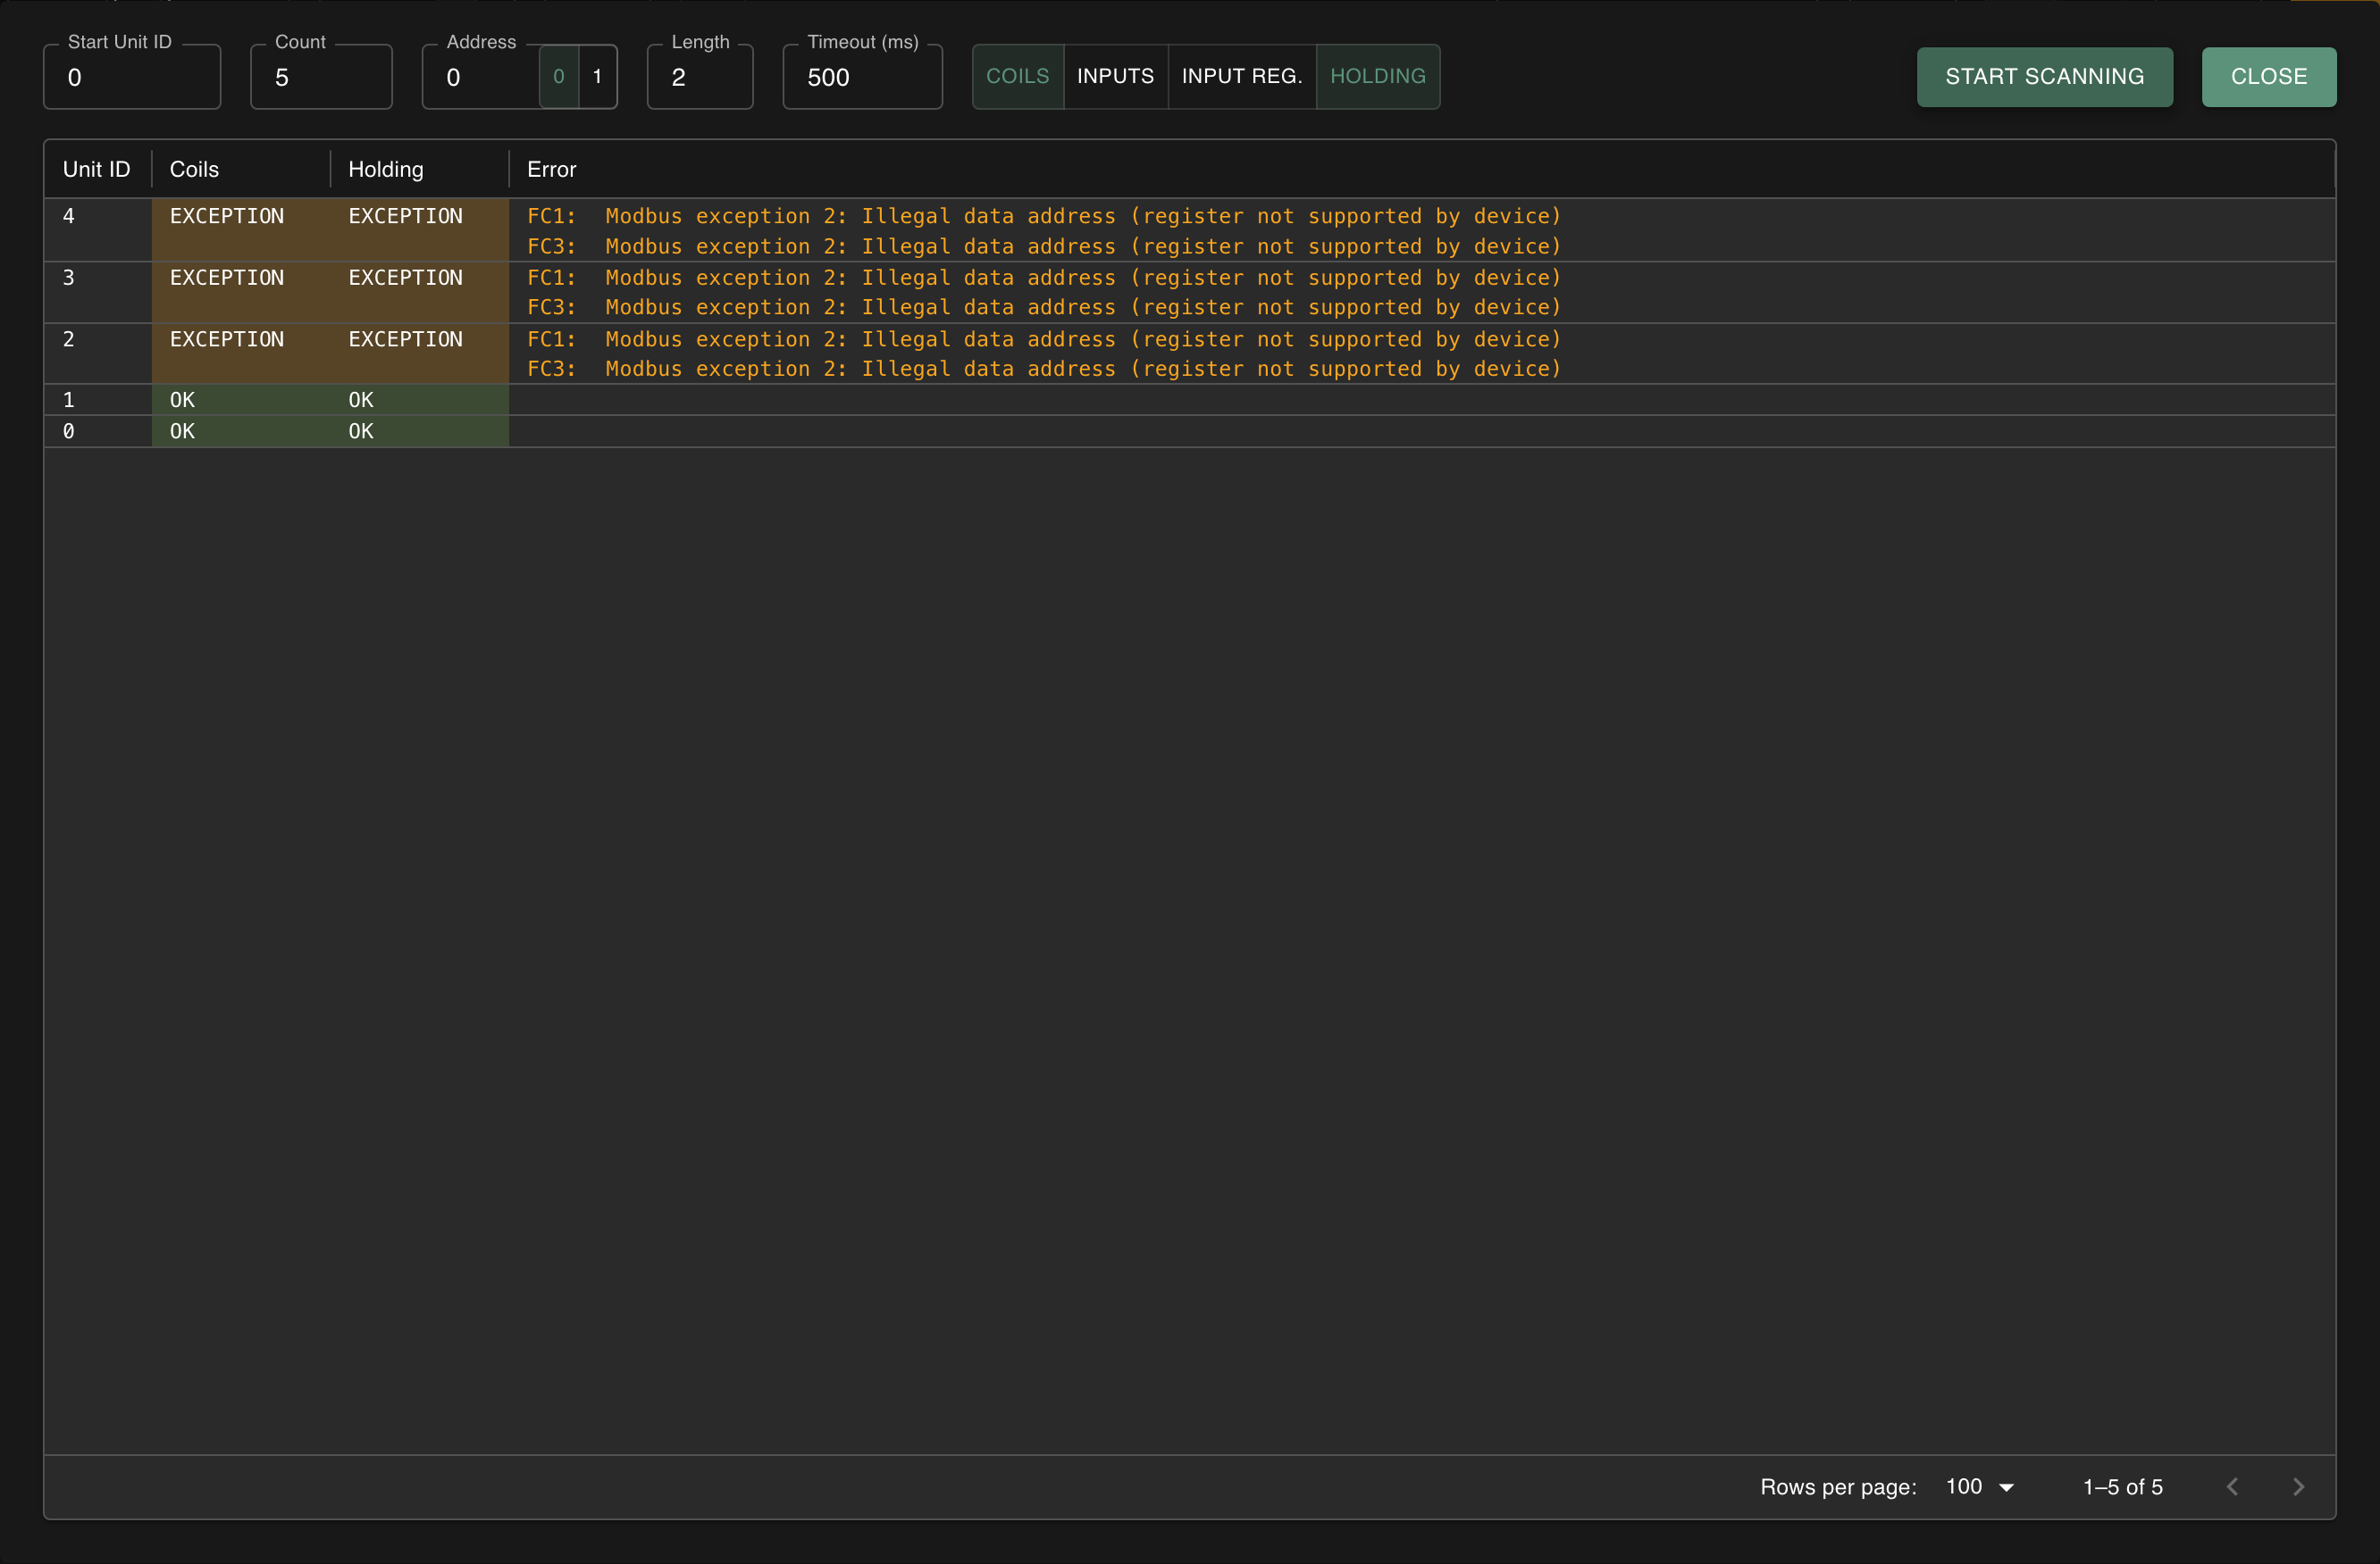This screenshot has height=1564, width=2380.
Task: Click FC3 error message for unit 2
Action: [x=1043, y=369]
